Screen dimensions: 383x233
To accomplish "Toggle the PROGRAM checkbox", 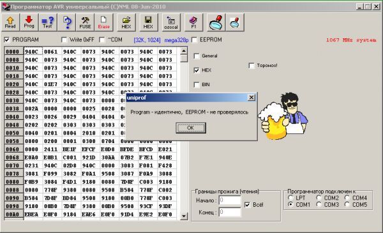I will click(x=7, y=40).
